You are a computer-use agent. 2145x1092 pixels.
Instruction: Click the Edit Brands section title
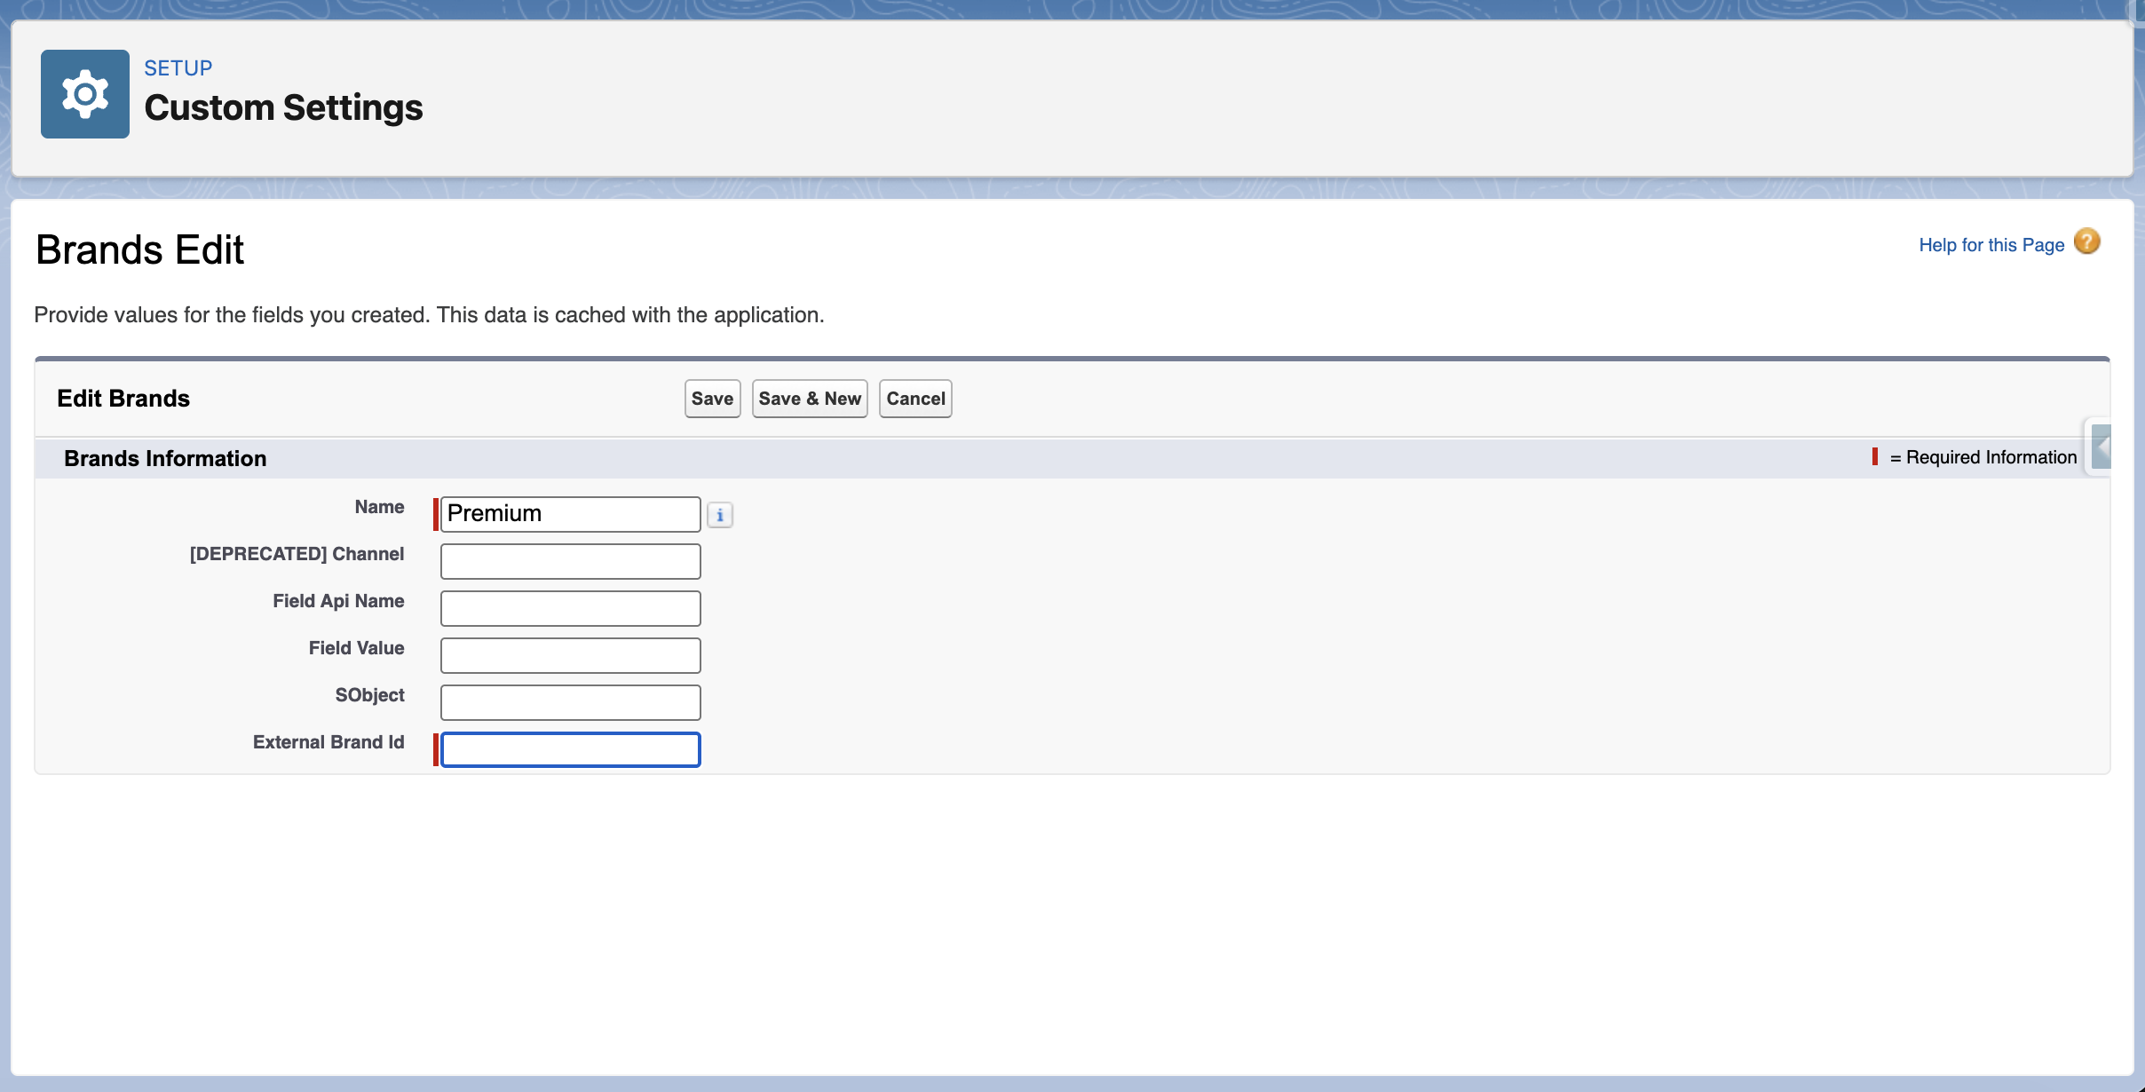[123, 399]
